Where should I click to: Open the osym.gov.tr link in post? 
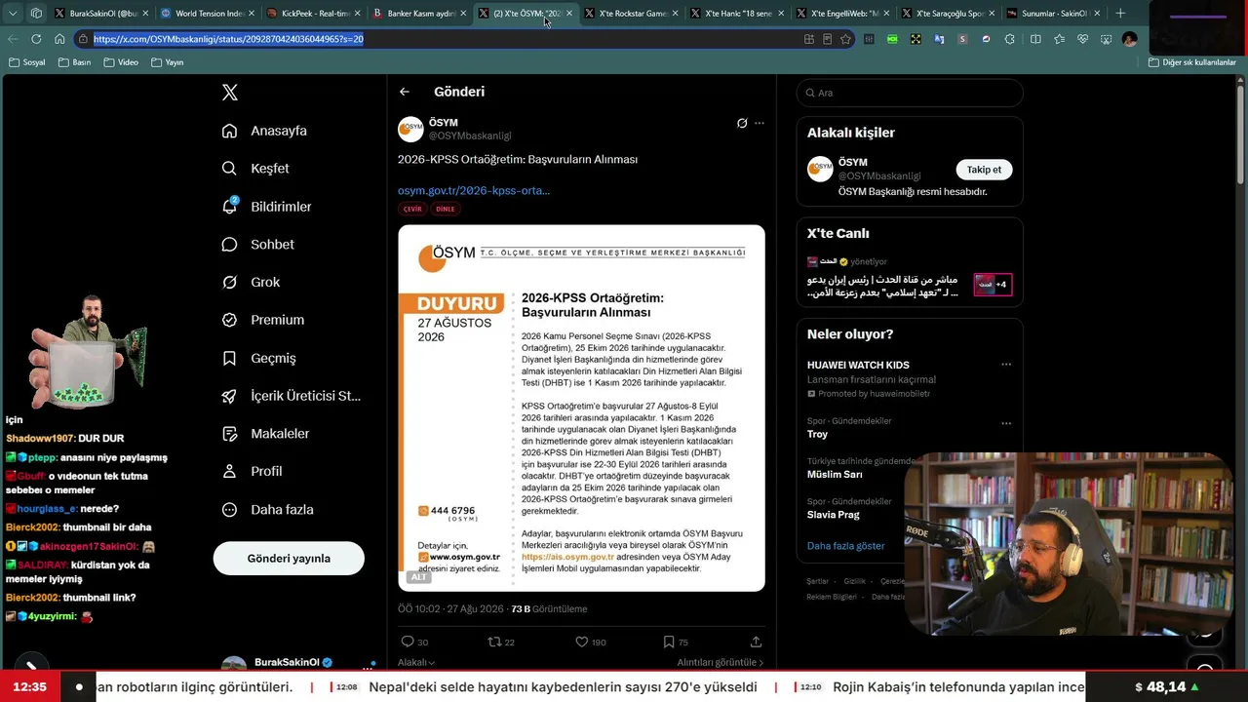pyautogui.click(x=474, y=190)
